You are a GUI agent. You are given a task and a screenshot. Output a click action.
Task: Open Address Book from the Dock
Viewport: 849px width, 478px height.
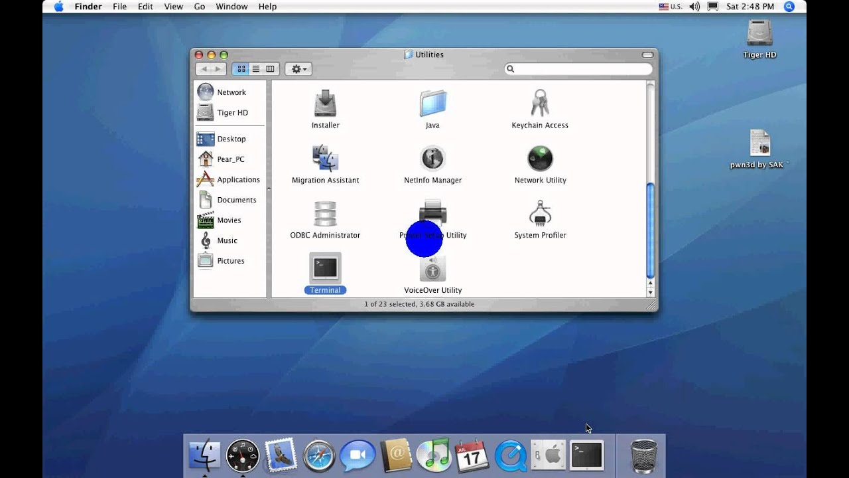click(397, 456)
